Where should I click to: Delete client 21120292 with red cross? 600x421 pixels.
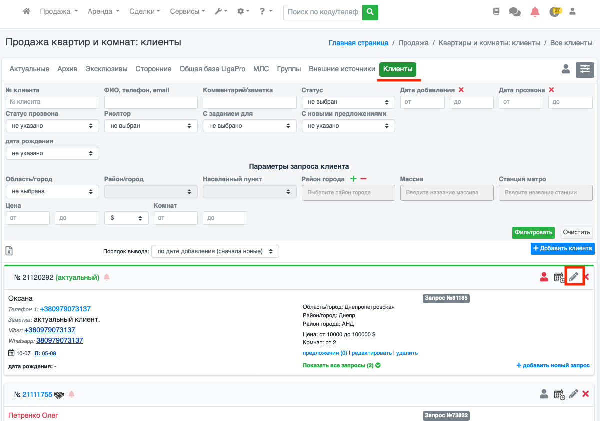click(x=587, y=277)
